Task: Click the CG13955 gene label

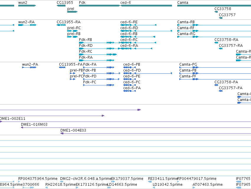Action: pos(65,3)
